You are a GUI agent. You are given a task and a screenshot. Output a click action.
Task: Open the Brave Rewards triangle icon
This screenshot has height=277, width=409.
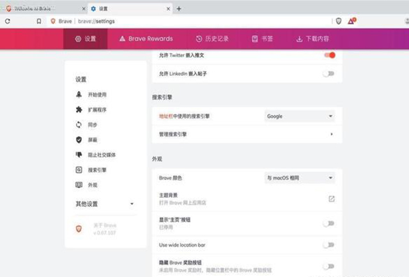352,21
